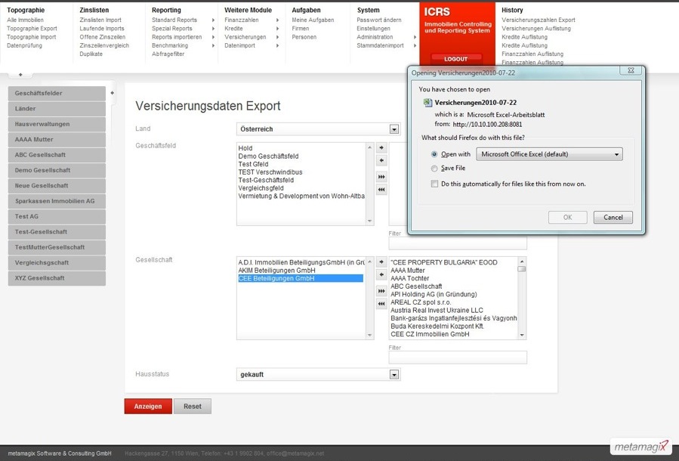Move selected Geschäftsfeld left with single arrow

point(381,160)
